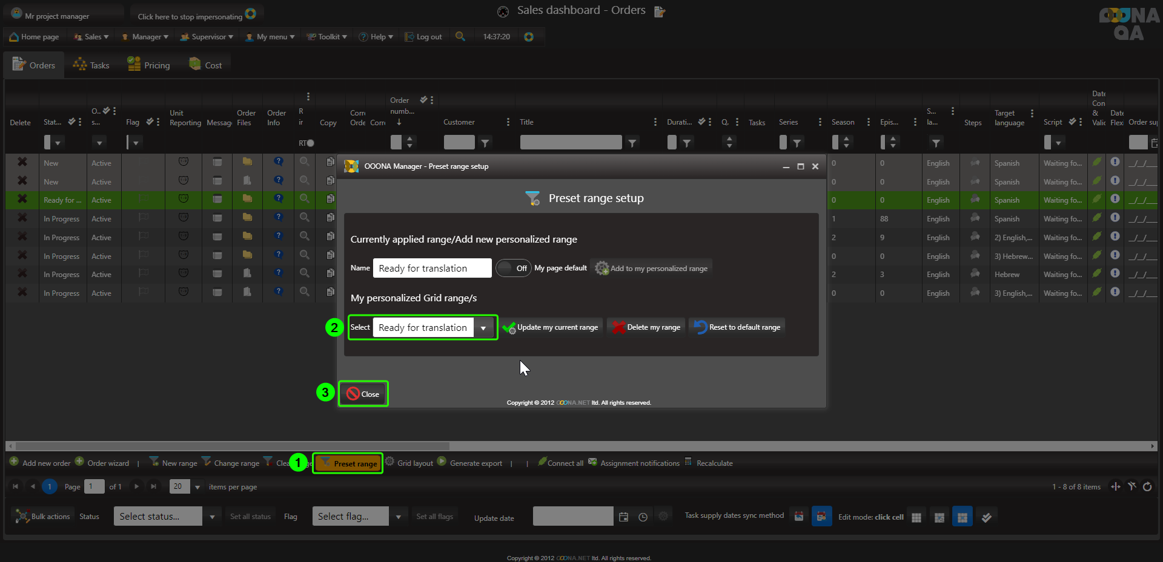Toggle the check-mark edit mode button

click(x=986, y=517)
